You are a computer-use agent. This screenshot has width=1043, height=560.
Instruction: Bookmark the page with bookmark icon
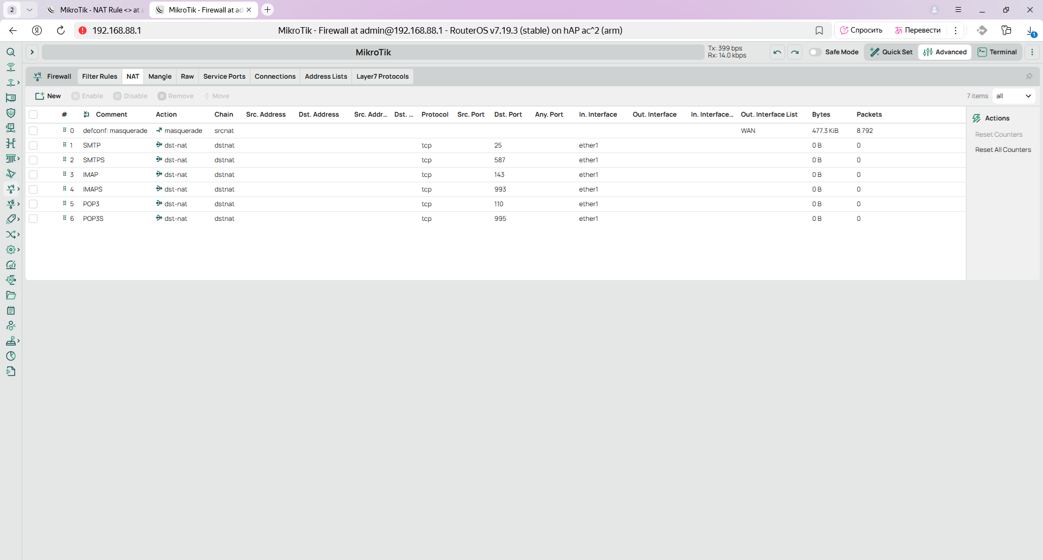point(819,30)
